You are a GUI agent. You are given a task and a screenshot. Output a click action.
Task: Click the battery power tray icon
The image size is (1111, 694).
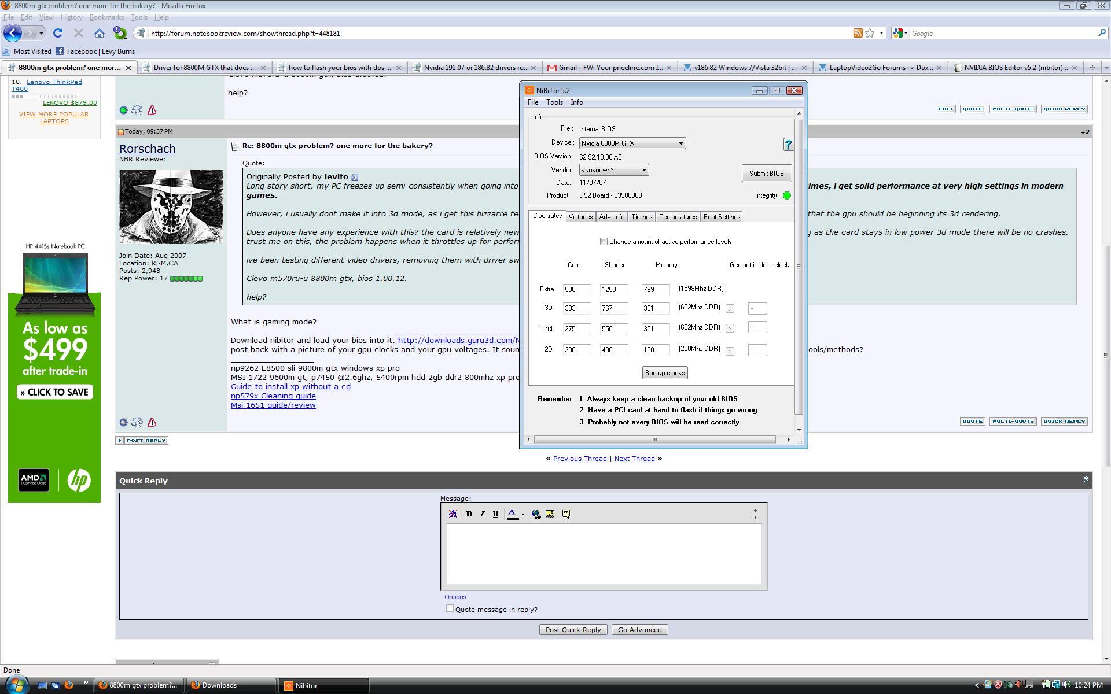coord(1046,685)
